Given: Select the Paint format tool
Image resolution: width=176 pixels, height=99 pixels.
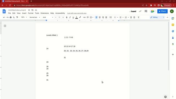Looking at the screenshot, I should point(17,17).
